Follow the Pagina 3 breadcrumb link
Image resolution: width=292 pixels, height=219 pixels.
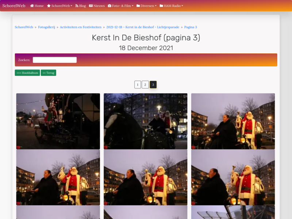(x=191, y=27)
